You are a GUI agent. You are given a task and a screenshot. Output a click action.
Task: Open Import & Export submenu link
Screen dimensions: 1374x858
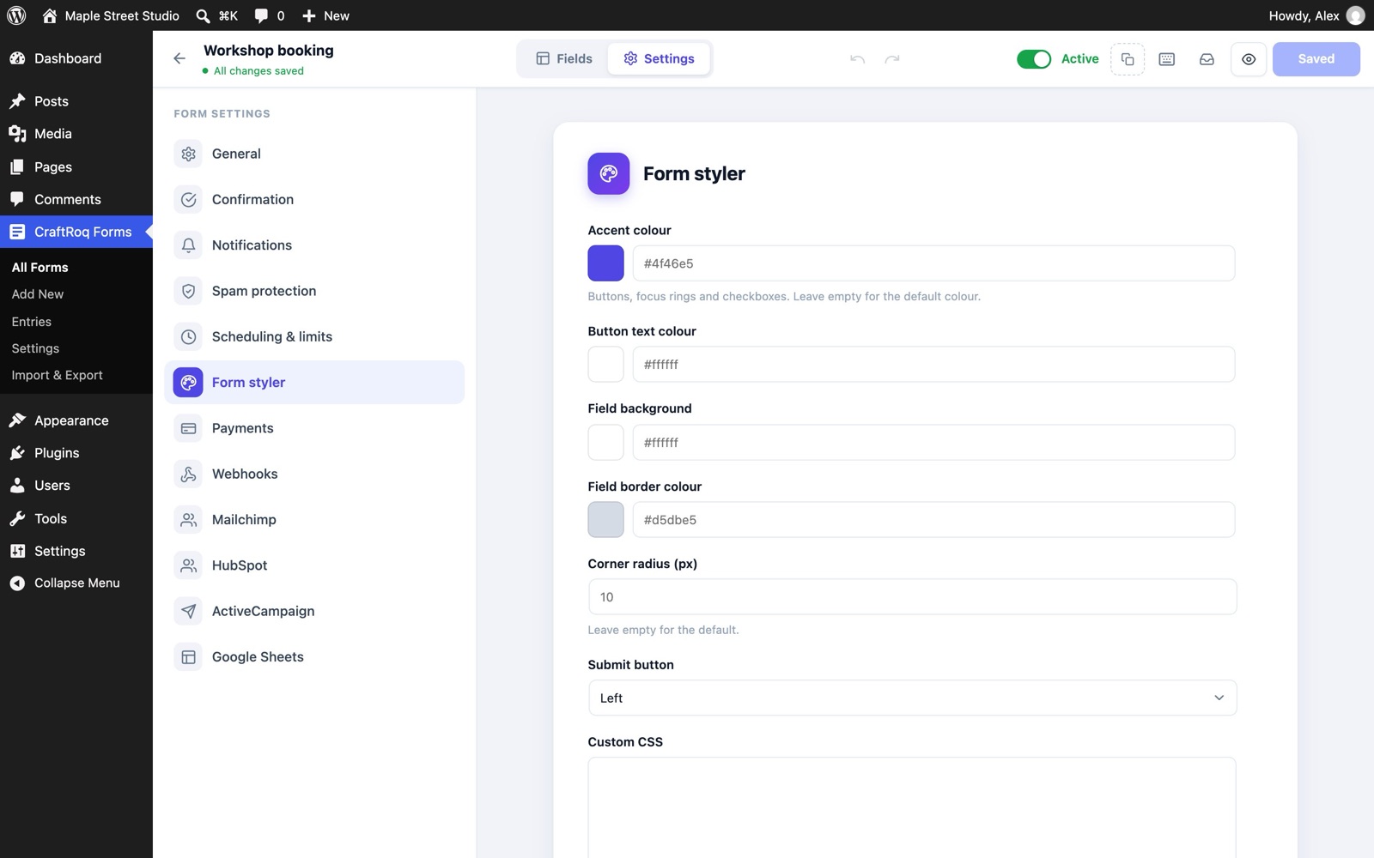pyautogui.click(x=57, y=376)
